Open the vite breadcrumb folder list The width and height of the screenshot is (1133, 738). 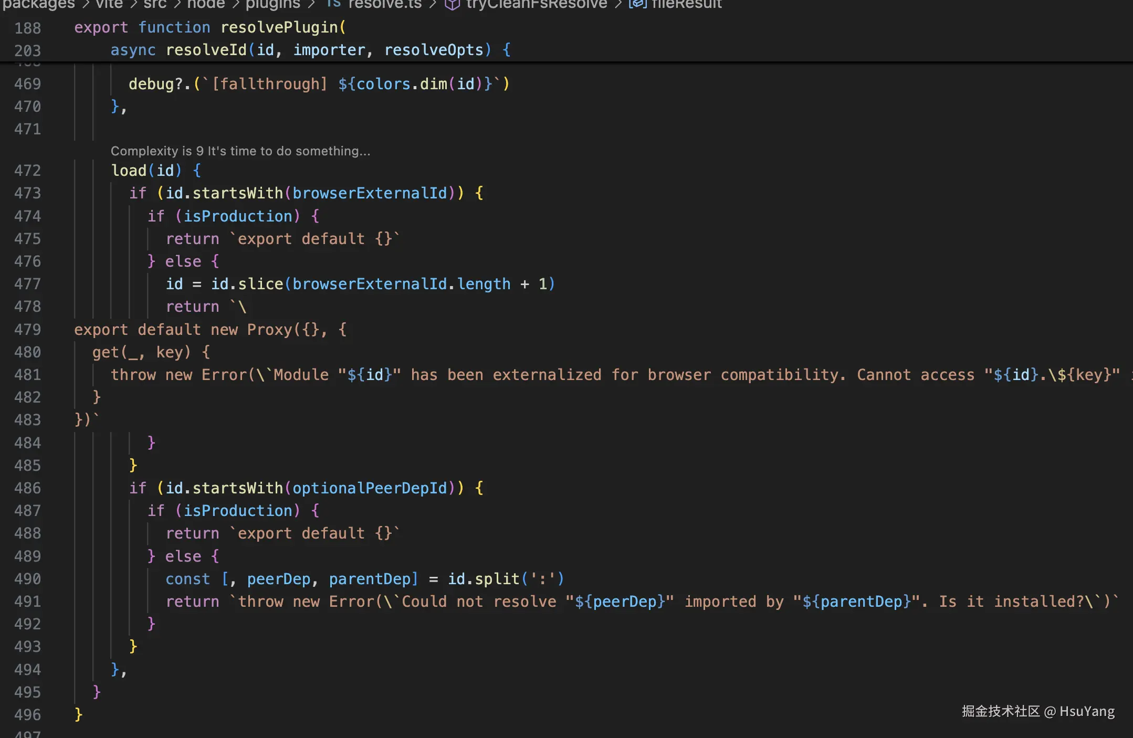[109, 4]
